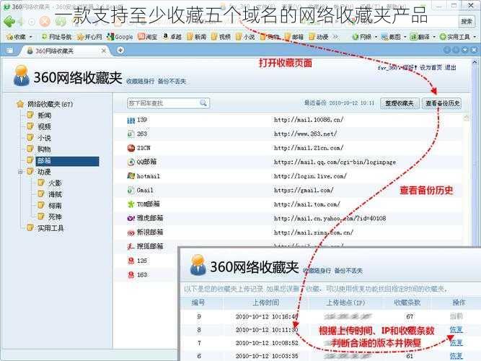Click the 搜索 search button
This screenshot has width=481, height=361.
467,22
